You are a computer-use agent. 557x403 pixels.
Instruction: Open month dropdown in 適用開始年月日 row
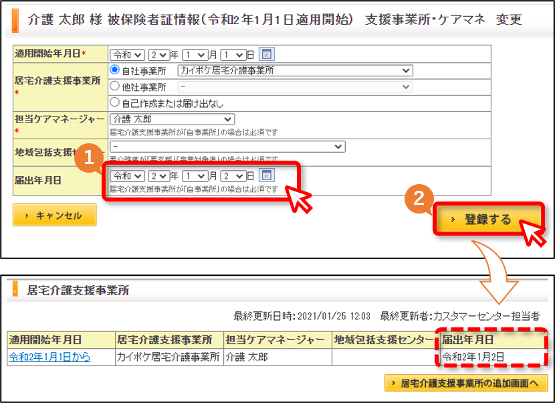pyautogui.click(x=195, y=55)
